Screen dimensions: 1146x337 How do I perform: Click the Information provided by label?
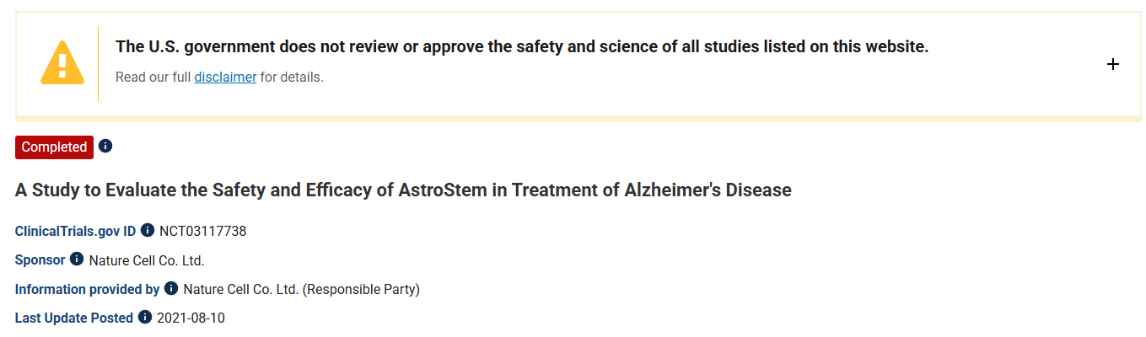(x=87, y=290)
